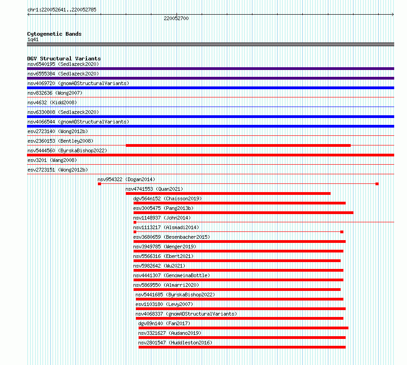The image size is (407, 365).
Task: Select esv3005475 (Pang2013b) label
Action: (163, 208)
